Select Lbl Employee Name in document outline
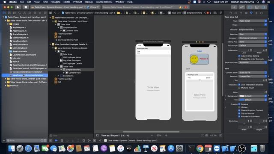This screenshot has height=154, width=274. (x=72, y=57)
